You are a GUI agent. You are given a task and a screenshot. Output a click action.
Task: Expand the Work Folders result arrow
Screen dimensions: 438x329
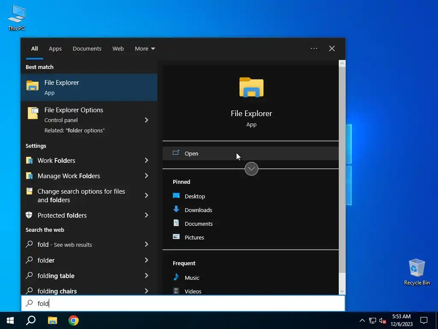click(x=146, y=160)
